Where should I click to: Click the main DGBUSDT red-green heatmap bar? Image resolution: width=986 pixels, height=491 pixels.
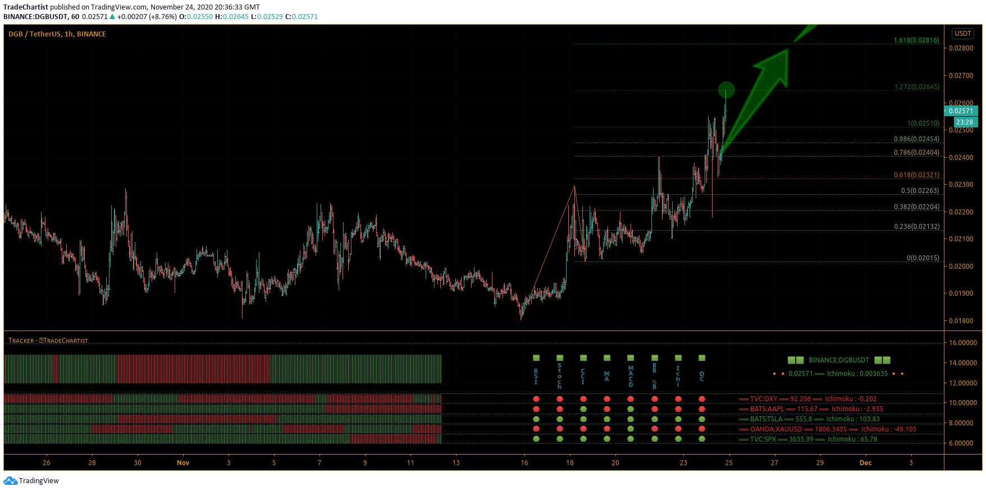point(223,369)
